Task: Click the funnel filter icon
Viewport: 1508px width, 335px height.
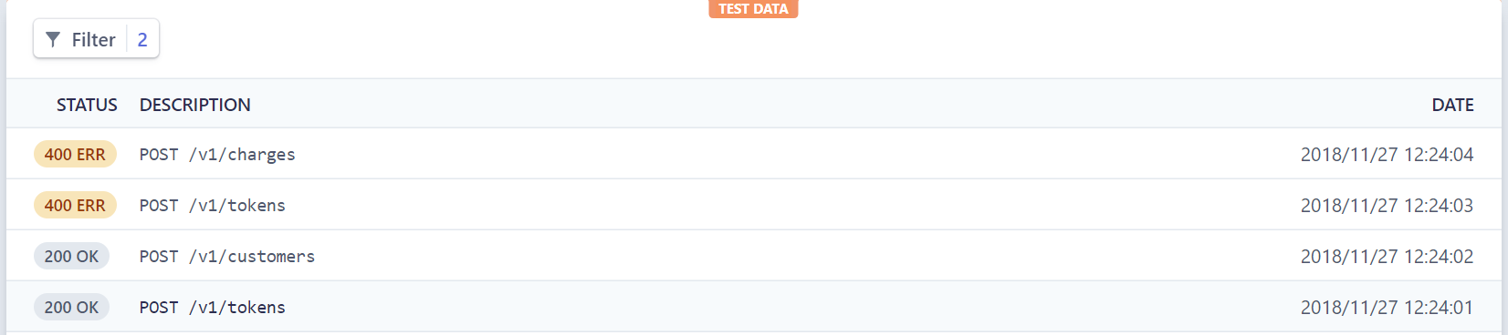Action: (53, 39)
